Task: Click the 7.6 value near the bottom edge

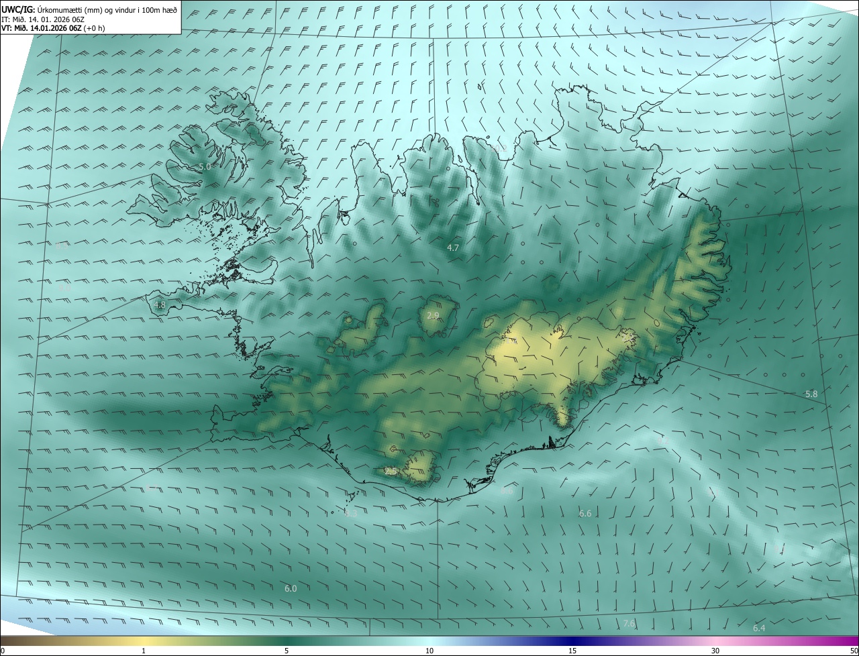Action: pos(629,623)
